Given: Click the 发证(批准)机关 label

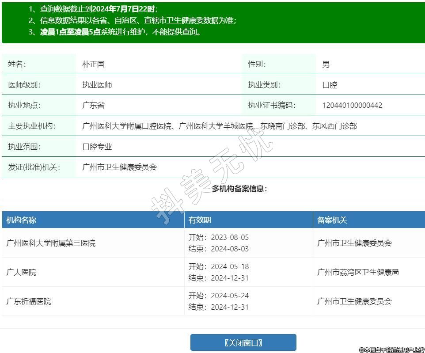Looking at the screenshot, I should click(x=34, y=167).
